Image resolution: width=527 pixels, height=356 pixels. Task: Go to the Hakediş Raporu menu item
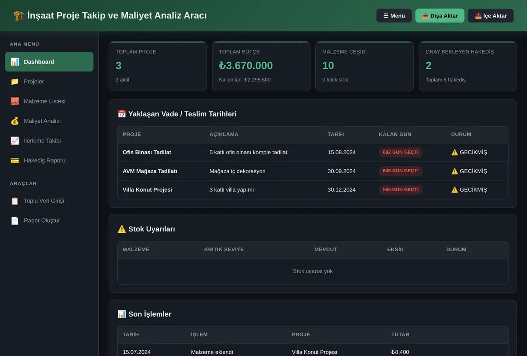click(49, 160)
